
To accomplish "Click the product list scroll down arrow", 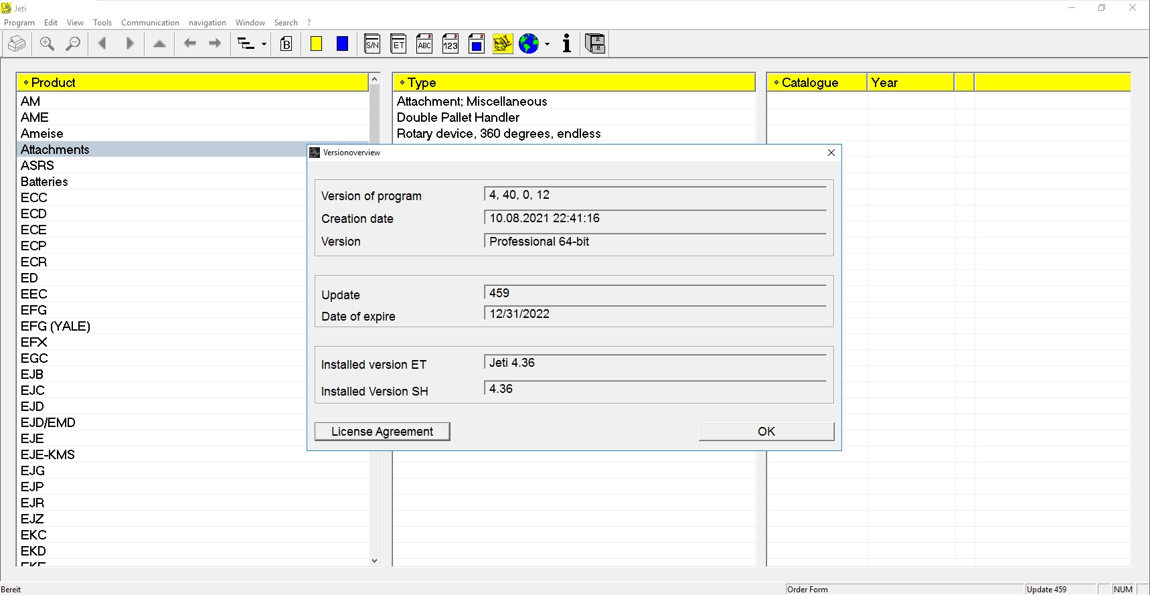I will click(375, 561).
